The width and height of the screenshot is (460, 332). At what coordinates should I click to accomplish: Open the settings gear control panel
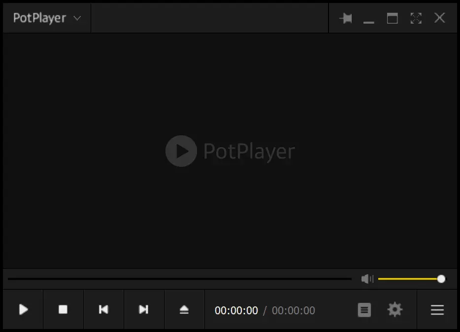pyautogui.click(x=395, y=309)
